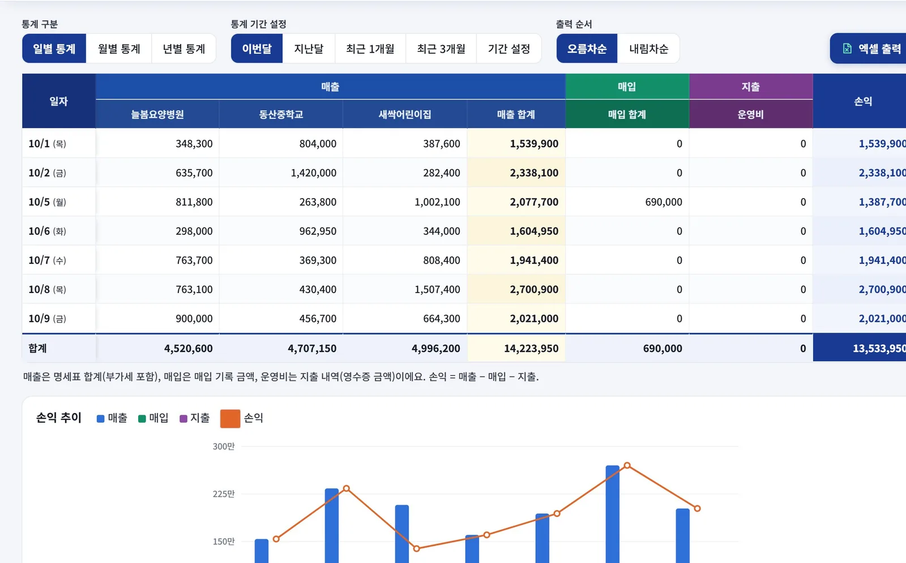Select 내림차순 sort order
The width and height of the screenshot is (906, 563).
(648, 49)
